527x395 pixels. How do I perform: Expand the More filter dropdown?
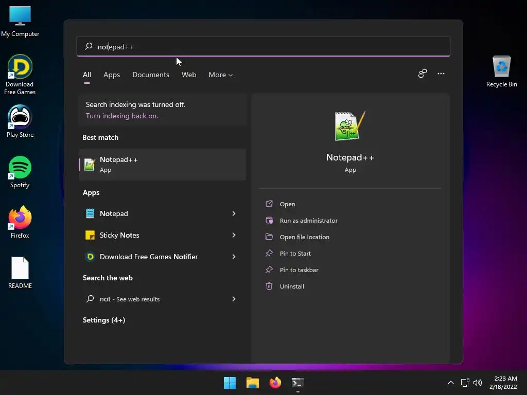coord(220,75)
